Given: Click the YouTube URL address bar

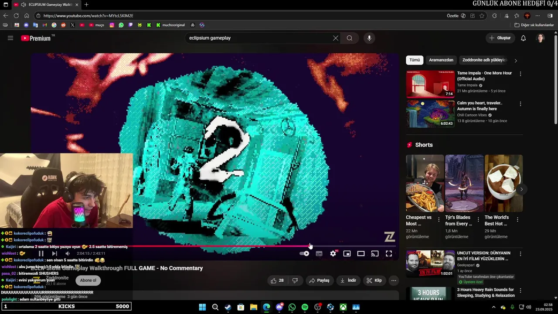Looking at the screenshot, I should click(x=240, y=16).
